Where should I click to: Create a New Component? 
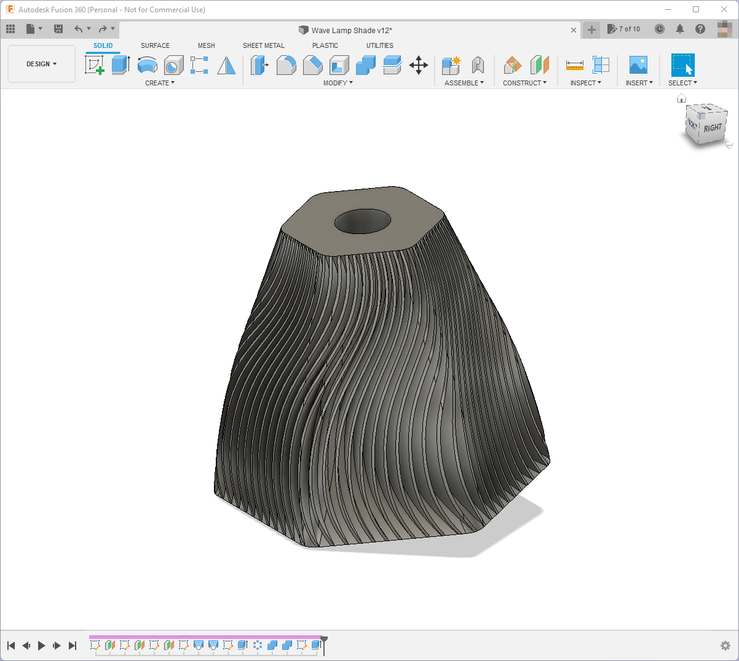(451, 65)
